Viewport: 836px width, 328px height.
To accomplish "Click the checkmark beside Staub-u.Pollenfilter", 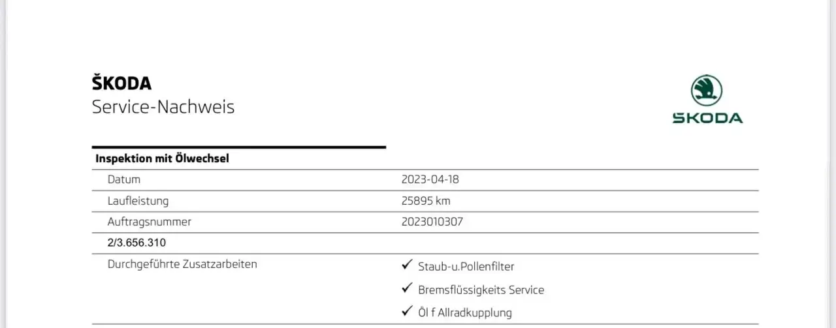I will click(407, 265).
